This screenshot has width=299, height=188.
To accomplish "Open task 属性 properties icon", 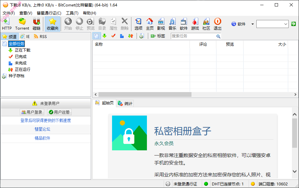I will (113, 24).
